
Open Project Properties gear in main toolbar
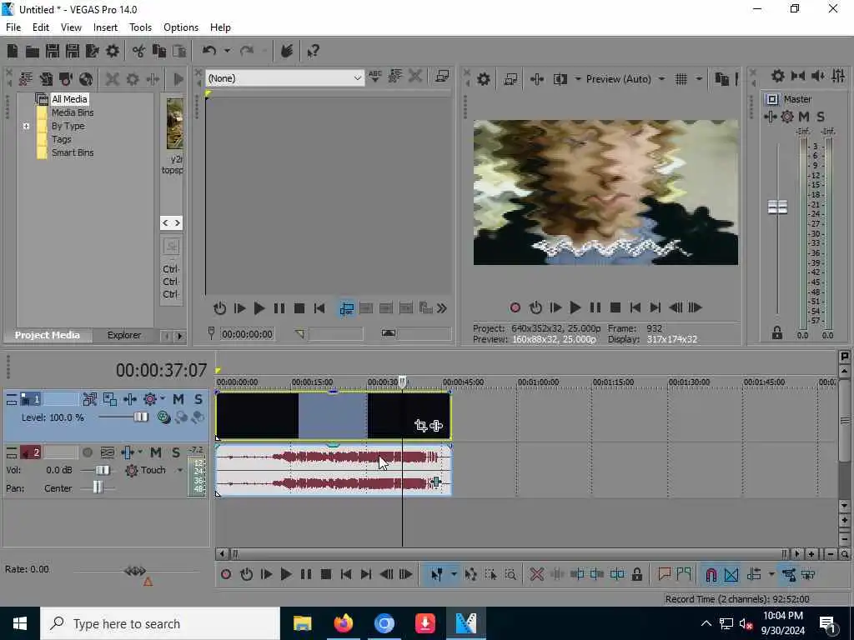coord(113,51)
